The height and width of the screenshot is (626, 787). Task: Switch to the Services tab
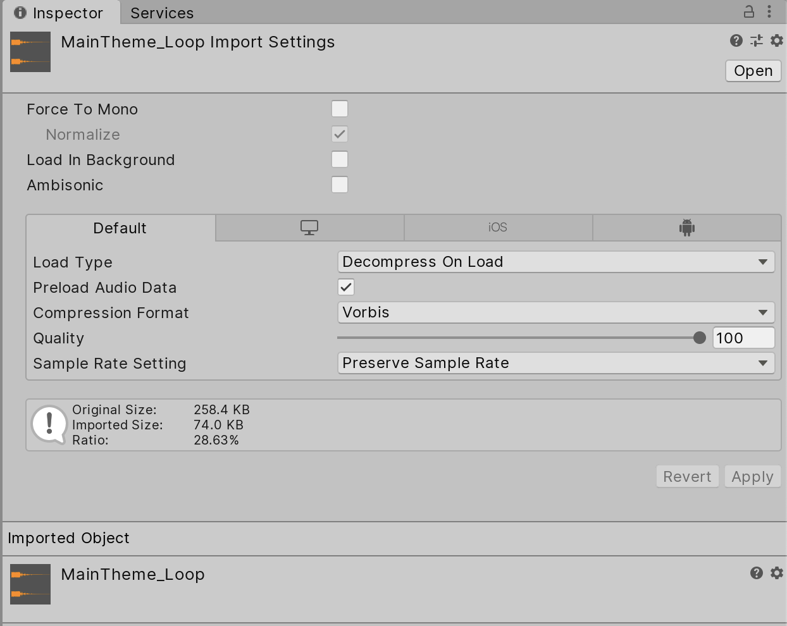[162, 13]
